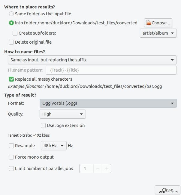Enable Limit number of parallel jobs
Image resolution: width=181 pixels, height=195 pixels.
click(11, 169)
